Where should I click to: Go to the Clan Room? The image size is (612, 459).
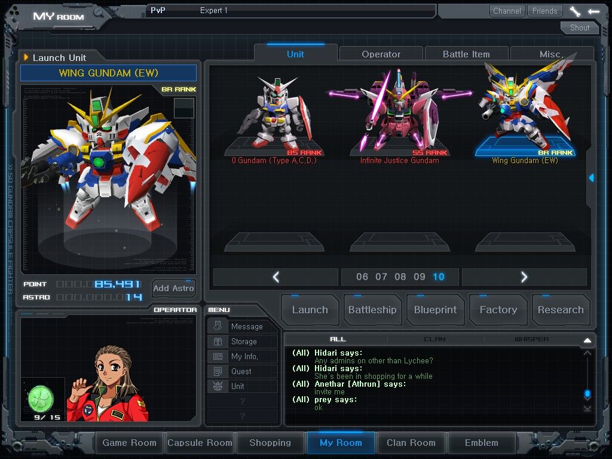411,443
